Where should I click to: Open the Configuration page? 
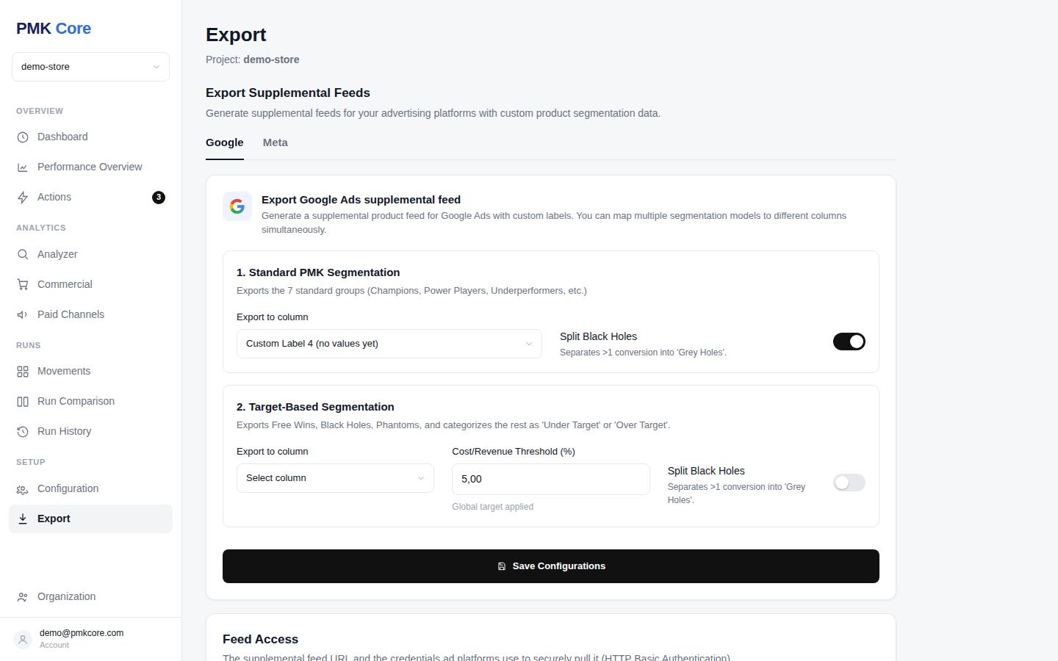click(90, 489)
